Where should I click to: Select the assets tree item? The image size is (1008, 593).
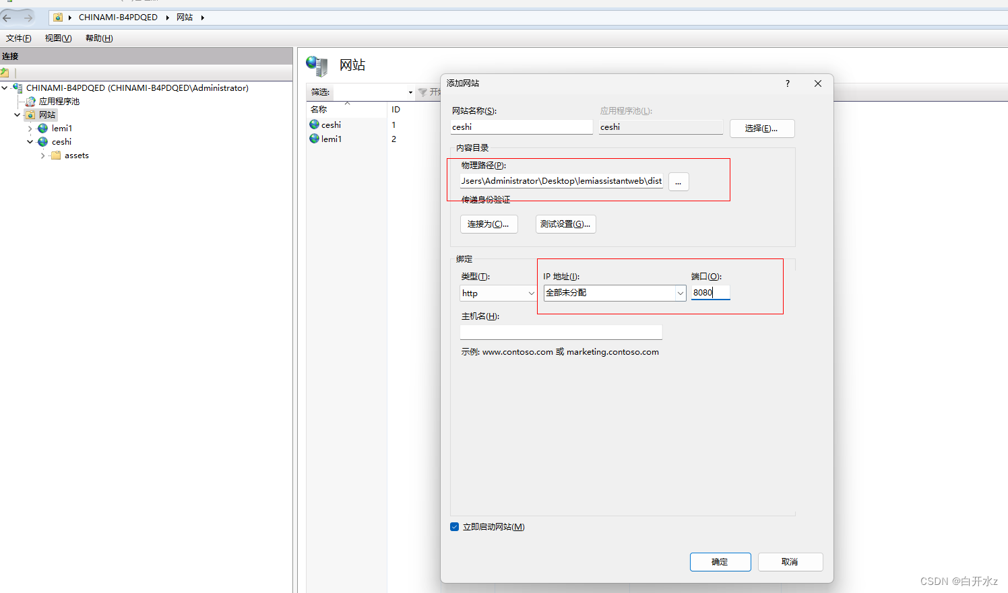point(77,155)
